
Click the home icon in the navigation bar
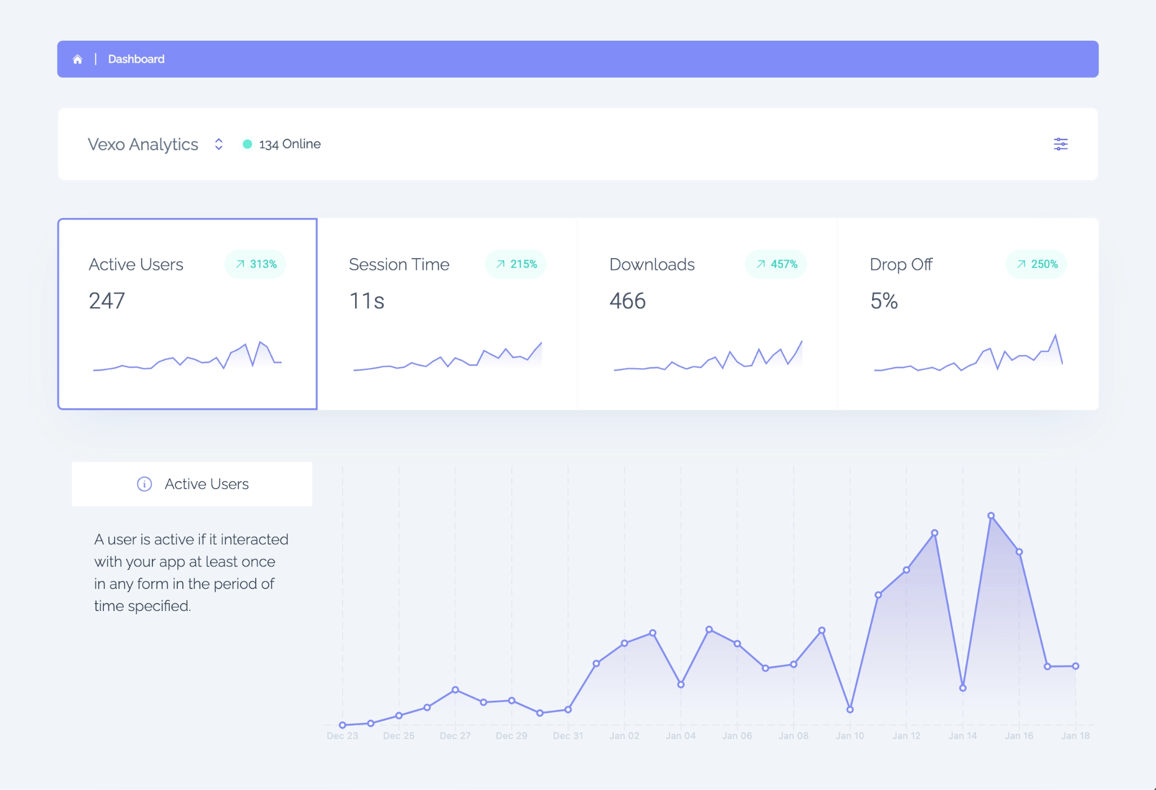(78, 59)
